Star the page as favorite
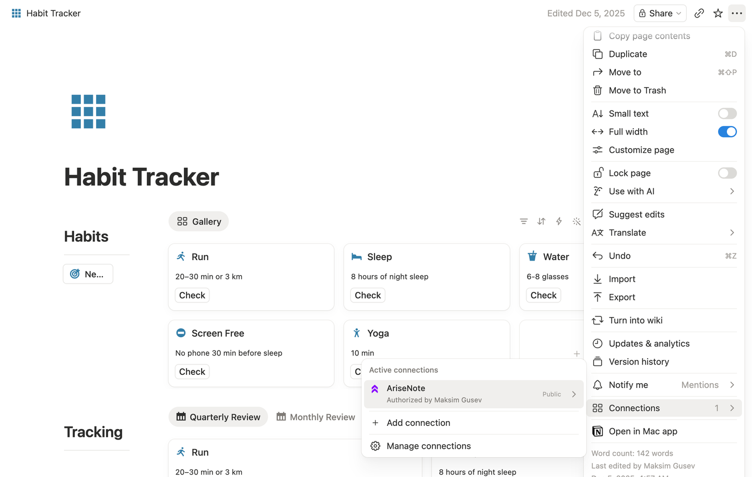The image size is (752, 477). (718, 14)
